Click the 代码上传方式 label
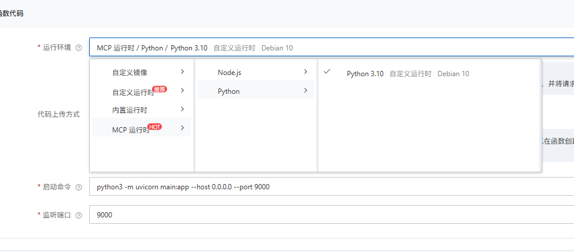This screenshot has width=574, height=252. tap(59, 114)
